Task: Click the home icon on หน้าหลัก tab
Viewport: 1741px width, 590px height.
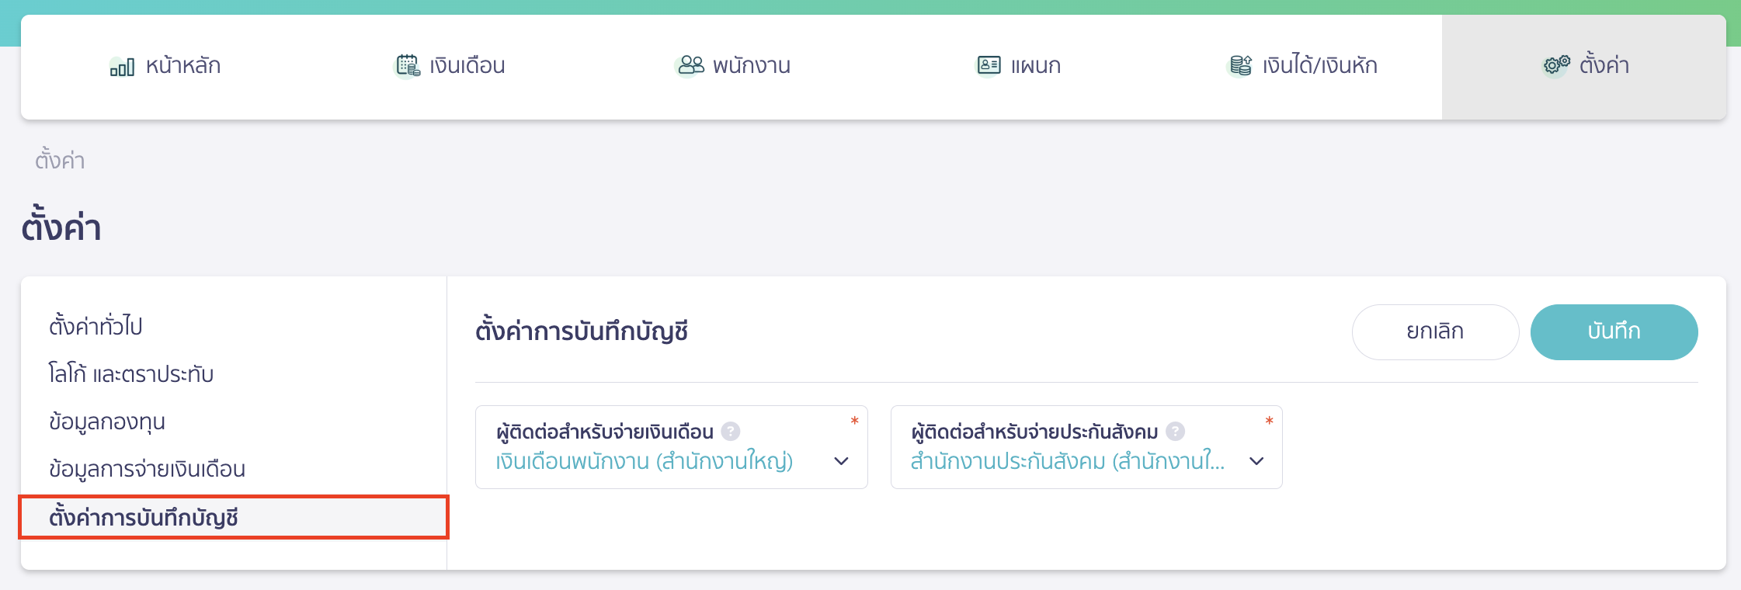Action: pos(122,65)
